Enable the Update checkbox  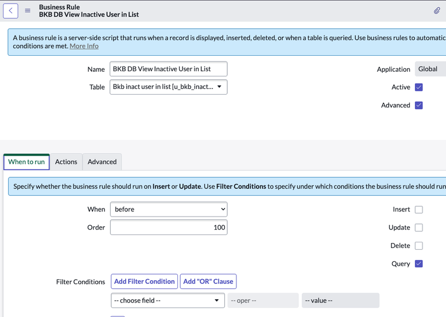pyautogui.click(x=418, y=227)
